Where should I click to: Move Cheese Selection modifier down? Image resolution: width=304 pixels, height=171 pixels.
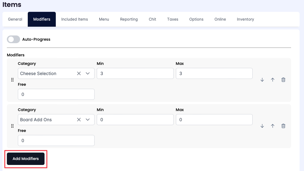(262, 80)
